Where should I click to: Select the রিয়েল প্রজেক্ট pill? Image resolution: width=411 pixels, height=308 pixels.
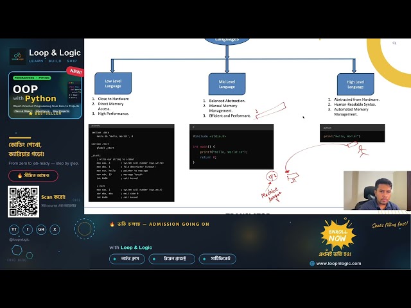(x=171, y=259)
